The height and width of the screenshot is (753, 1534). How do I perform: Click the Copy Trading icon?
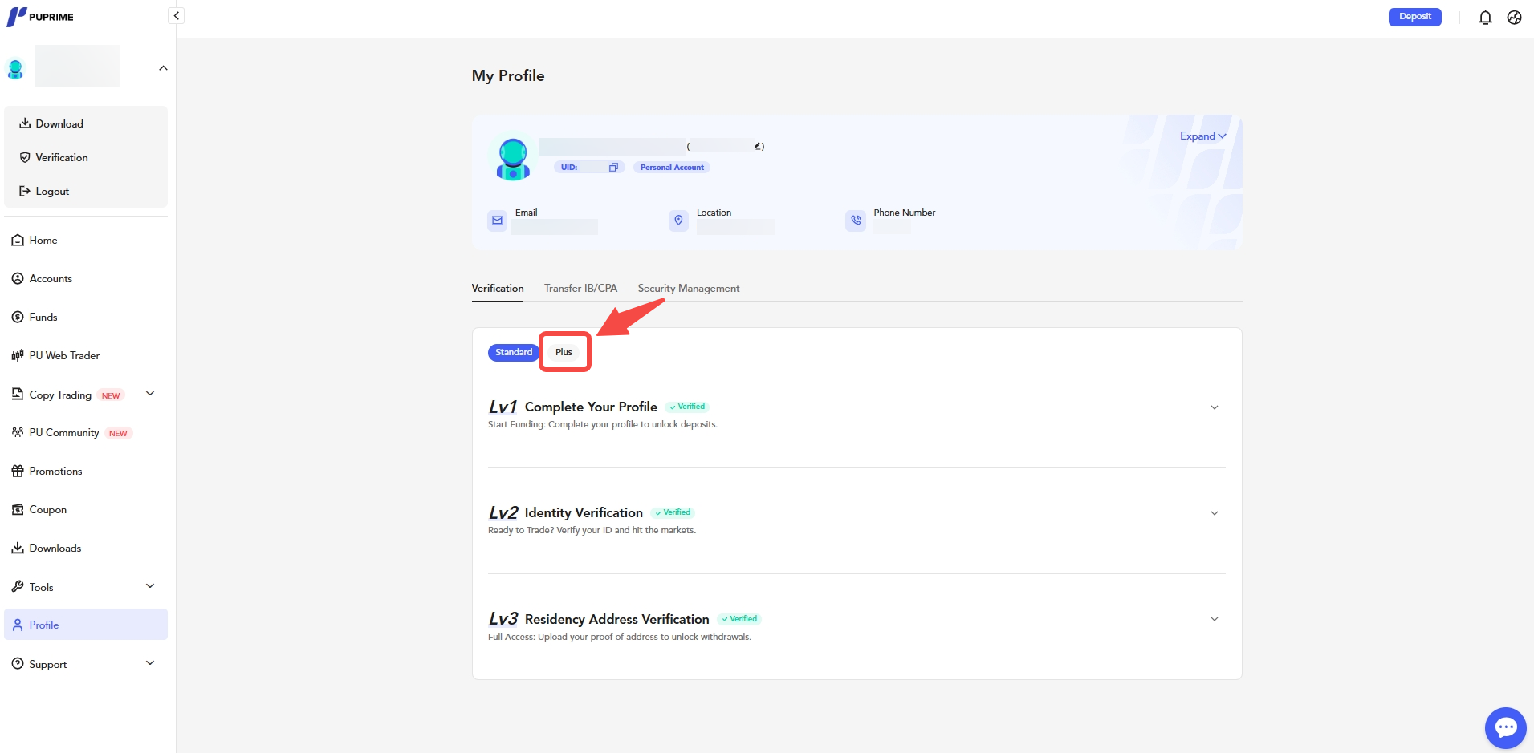coord(18,394)
